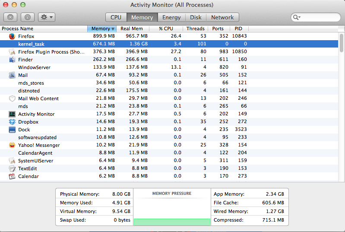The width and height of the screenshot is (345, 232).
Task: Click Swap Used 0 bytes value
Action: coord(122,220)
